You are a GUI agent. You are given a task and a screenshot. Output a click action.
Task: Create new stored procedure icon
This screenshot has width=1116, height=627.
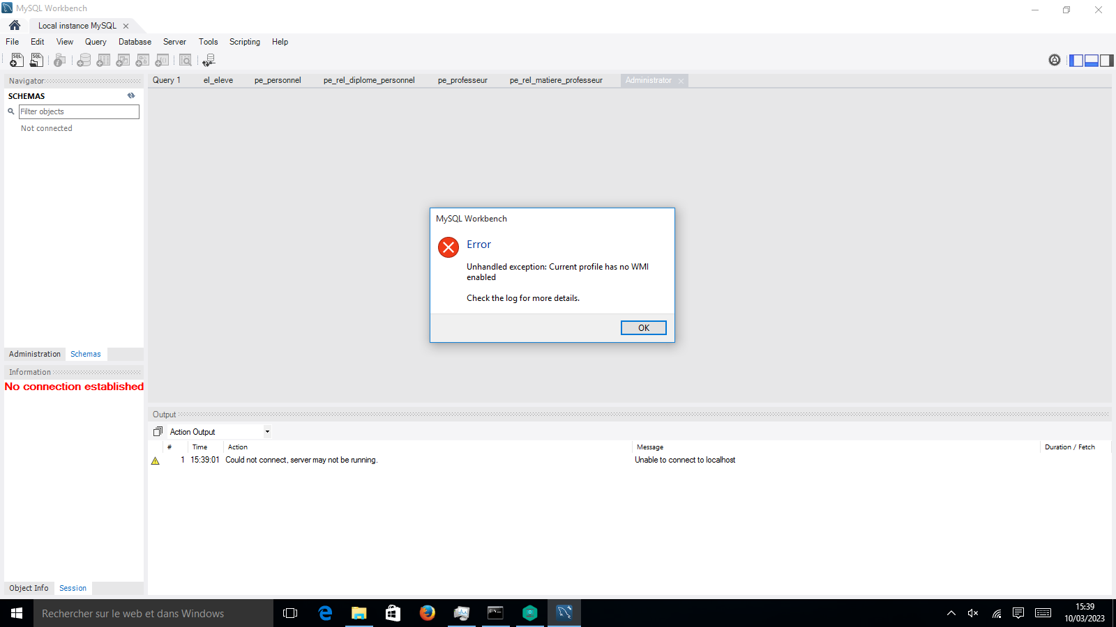point(142,61)
